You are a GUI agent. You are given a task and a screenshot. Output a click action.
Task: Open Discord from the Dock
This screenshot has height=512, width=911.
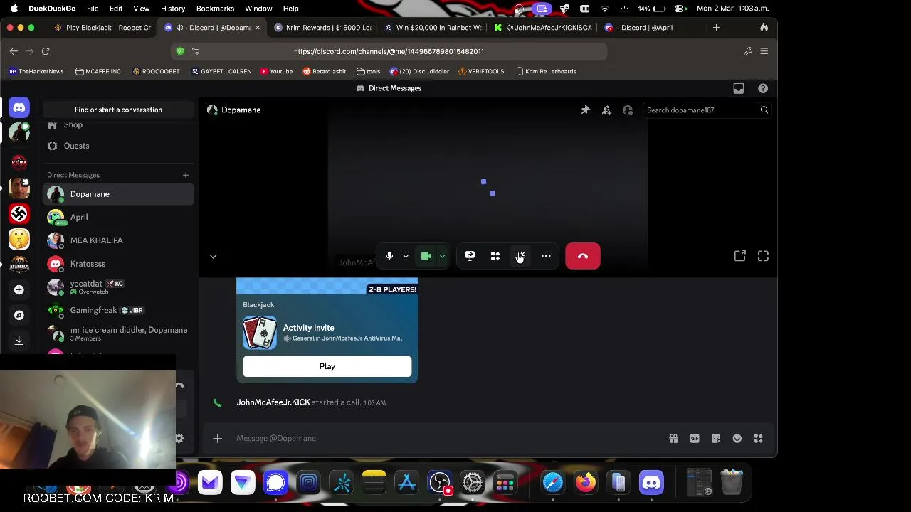click(x=651, y=482)
